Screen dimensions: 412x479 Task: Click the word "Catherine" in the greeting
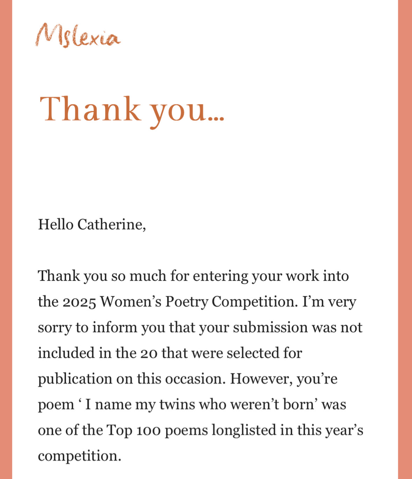[111, 224]
